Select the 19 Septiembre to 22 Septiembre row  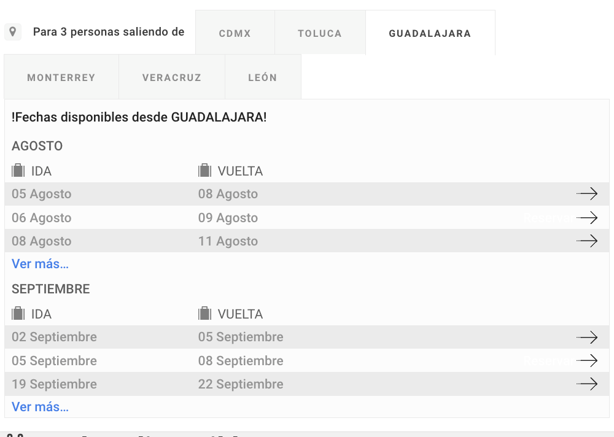[x=306, y=384]
